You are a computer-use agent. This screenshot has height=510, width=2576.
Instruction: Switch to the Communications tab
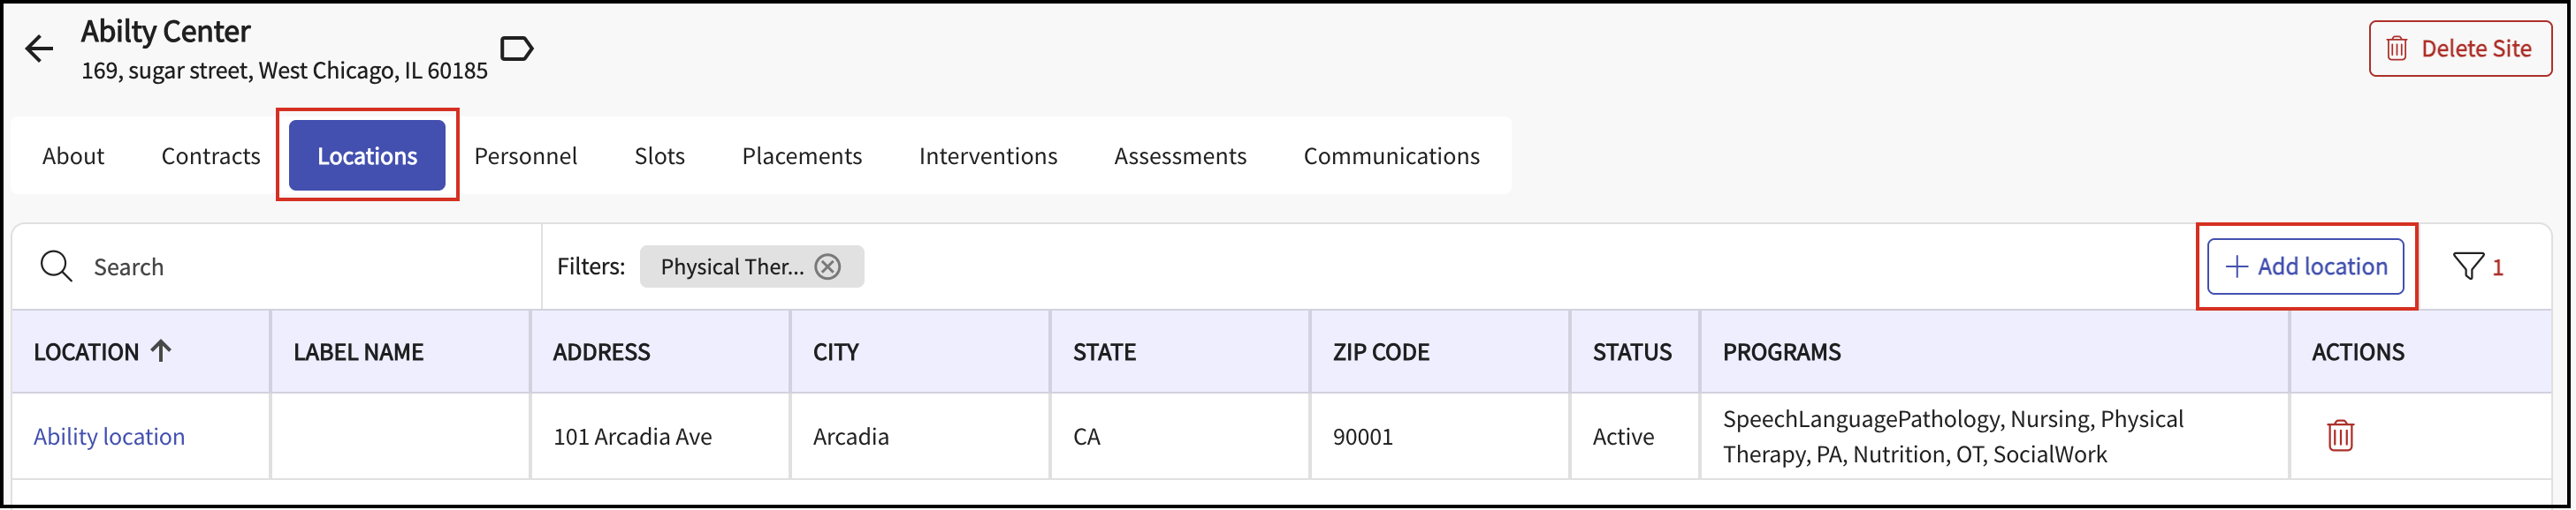tap(1392, 155)
